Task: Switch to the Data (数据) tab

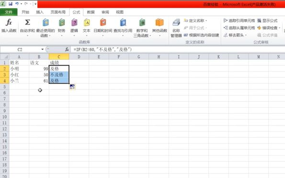Action: tap(91, 12)
